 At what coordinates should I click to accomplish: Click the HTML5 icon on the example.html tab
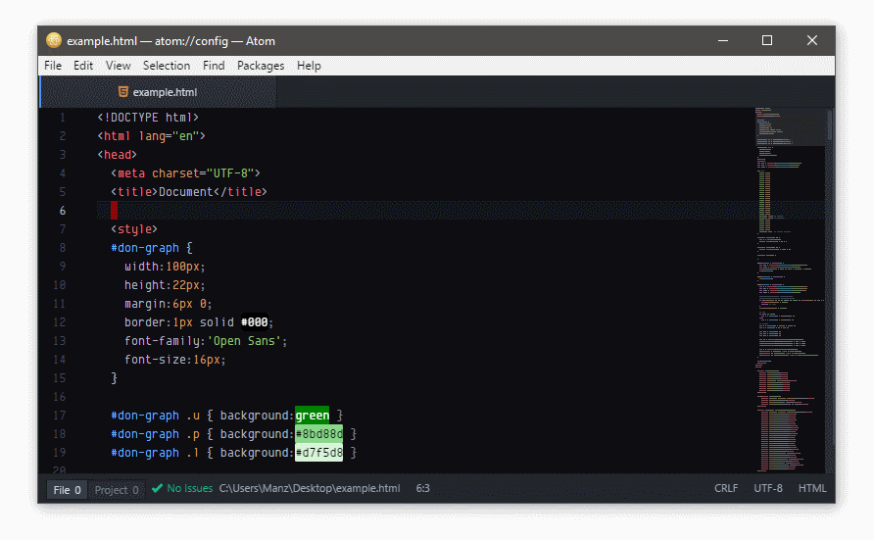123,92
